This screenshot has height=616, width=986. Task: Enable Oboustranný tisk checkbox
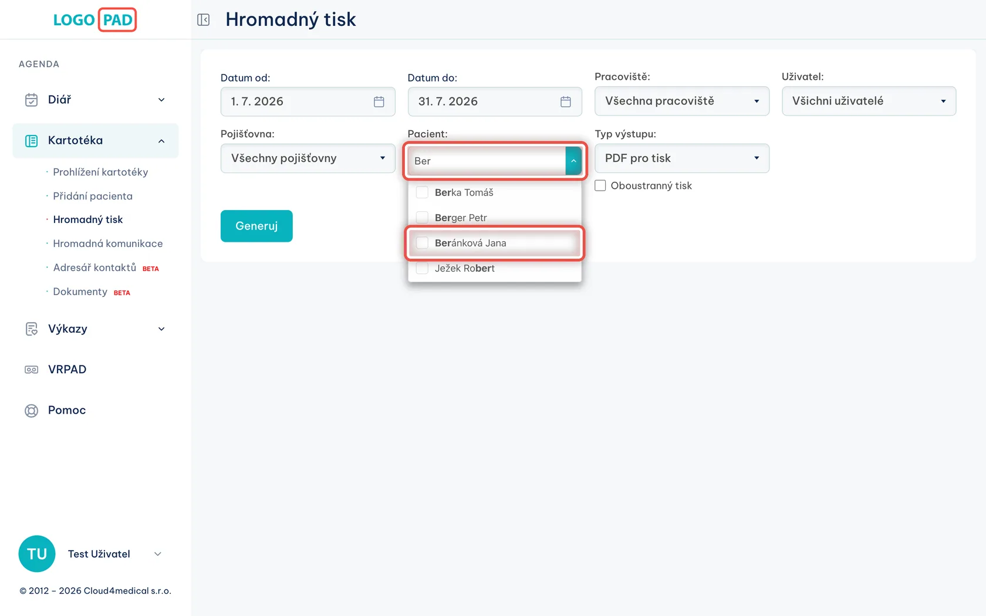click(600, 185)
